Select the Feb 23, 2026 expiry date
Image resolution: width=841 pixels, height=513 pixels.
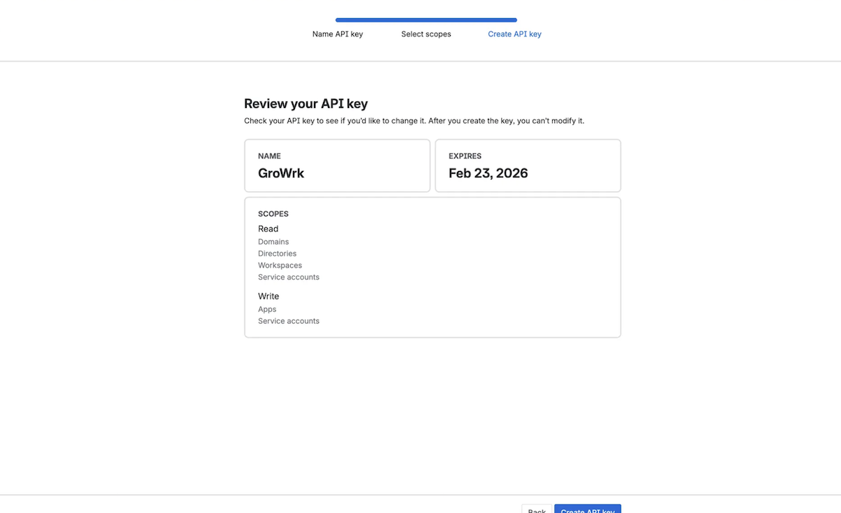[488, 173]
